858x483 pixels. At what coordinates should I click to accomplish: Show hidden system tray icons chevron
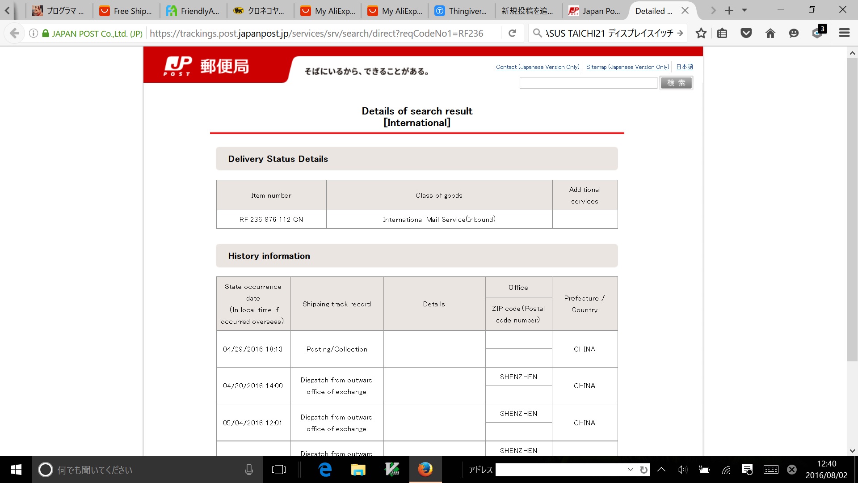(x=661, y=470)
